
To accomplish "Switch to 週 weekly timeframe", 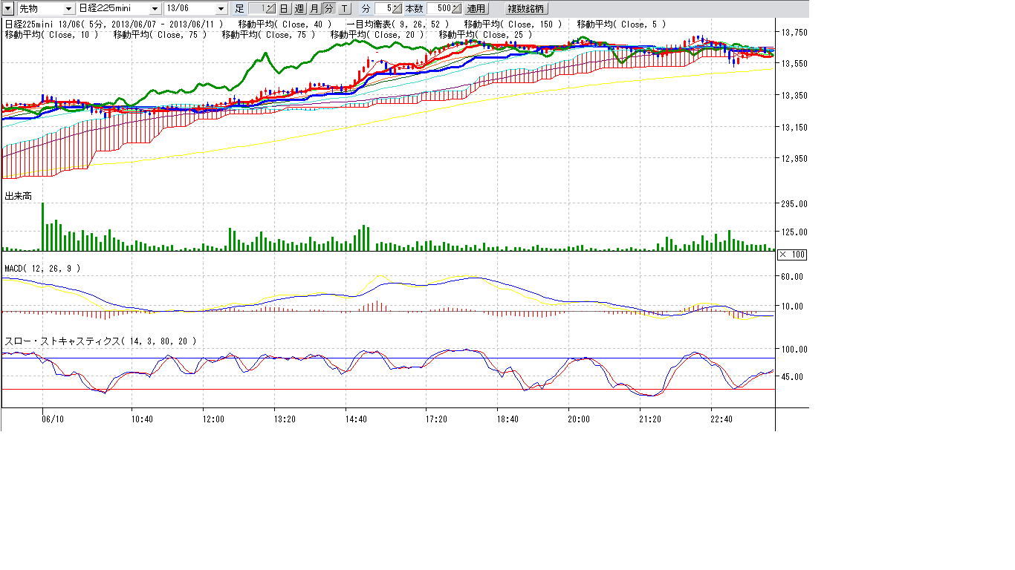I will [x=299, y=9].
